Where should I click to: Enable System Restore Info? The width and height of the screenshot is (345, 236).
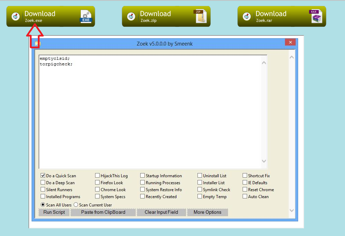[143, 189]
